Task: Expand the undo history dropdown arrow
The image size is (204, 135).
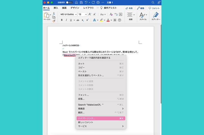Action: click(90, 3)
